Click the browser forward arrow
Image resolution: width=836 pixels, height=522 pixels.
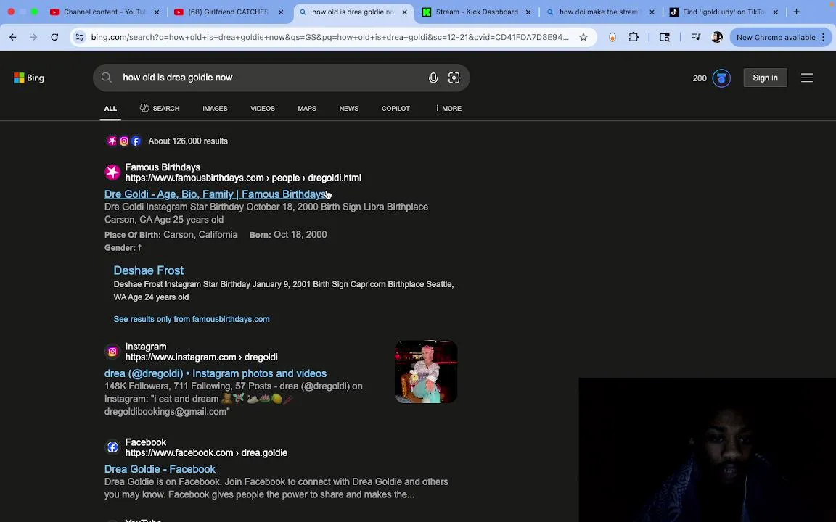coord(33,37)
